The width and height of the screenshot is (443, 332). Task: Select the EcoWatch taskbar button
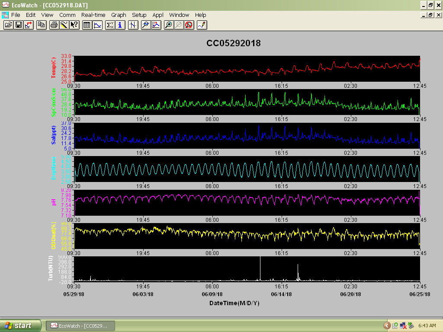(80, 326)
